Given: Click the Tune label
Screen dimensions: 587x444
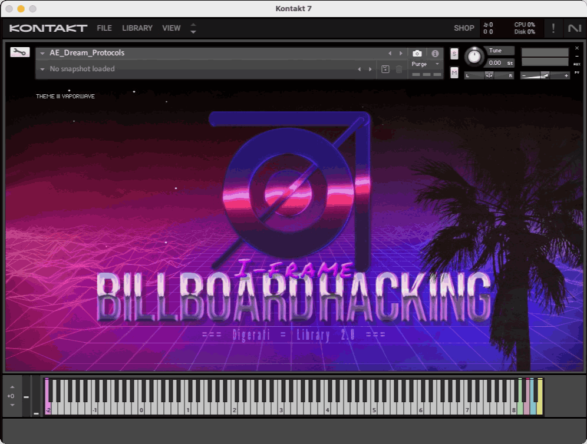Looking at the screenshot, I should tap(495, 51).
